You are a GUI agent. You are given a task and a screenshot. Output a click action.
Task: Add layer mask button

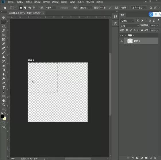pos(137,158)
